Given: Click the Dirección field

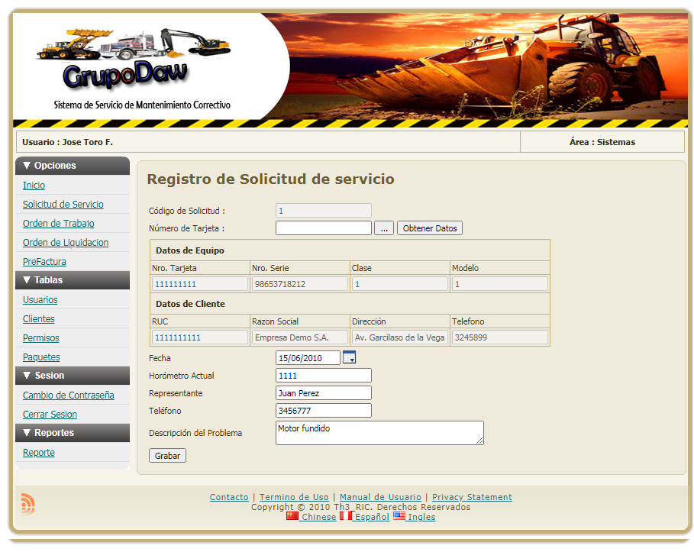Looking at the screenshot, I should click(x=400, y=337).
